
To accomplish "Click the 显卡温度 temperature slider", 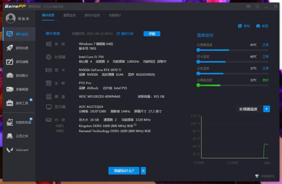I will (232, 62).
